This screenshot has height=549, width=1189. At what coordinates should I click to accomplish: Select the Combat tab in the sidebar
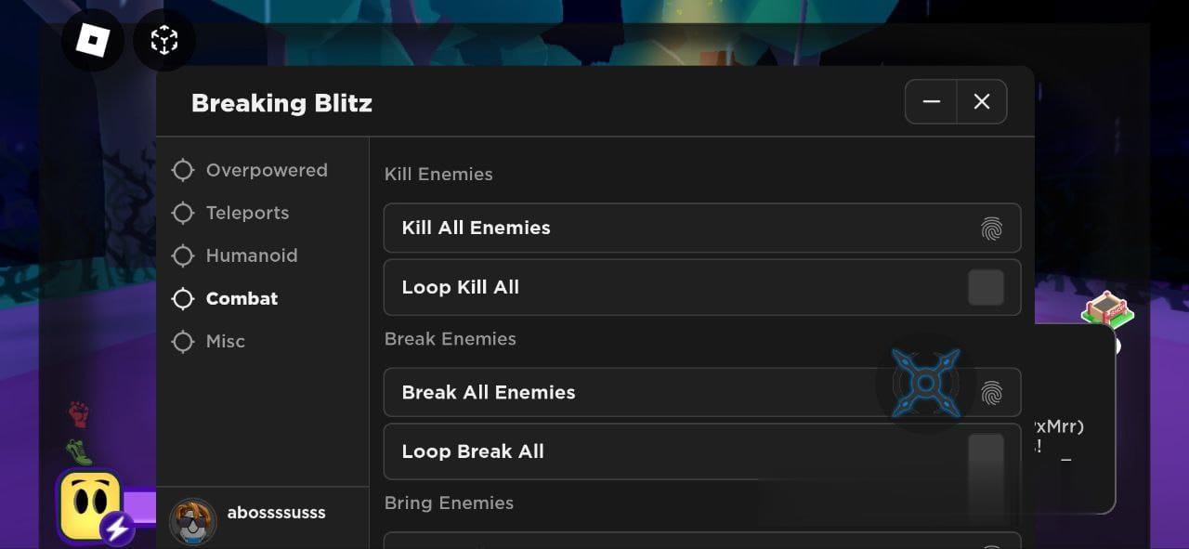click(242, 298)
